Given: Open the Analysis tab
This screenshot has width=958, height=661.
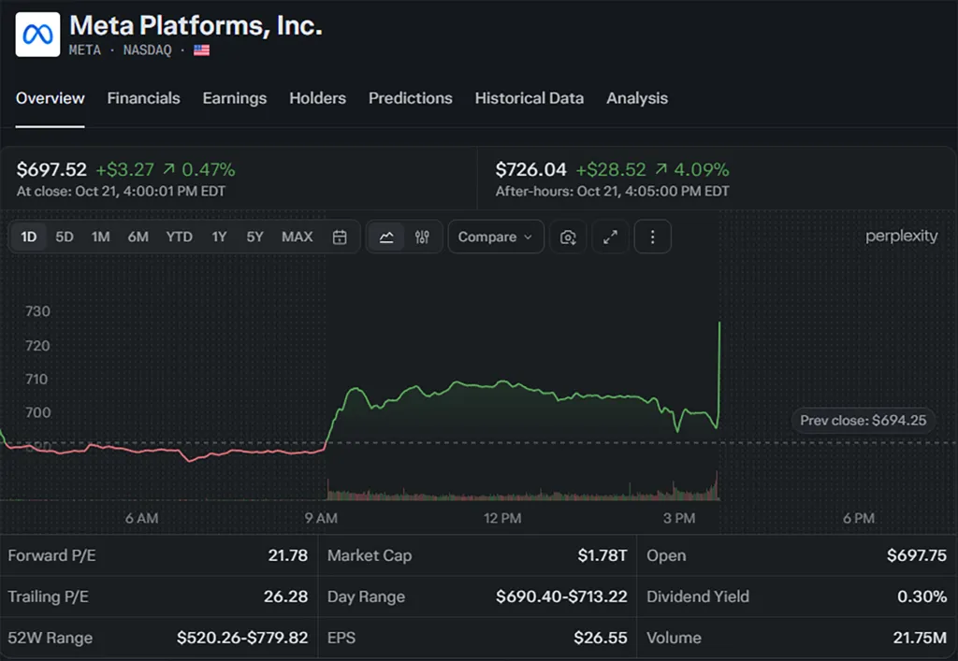Looking at the screenshot, I should (637, 98).
